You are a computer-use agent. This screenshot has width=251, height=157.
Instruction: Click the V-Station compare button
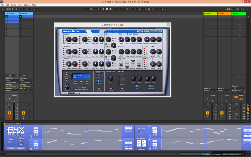click(75, 81)
